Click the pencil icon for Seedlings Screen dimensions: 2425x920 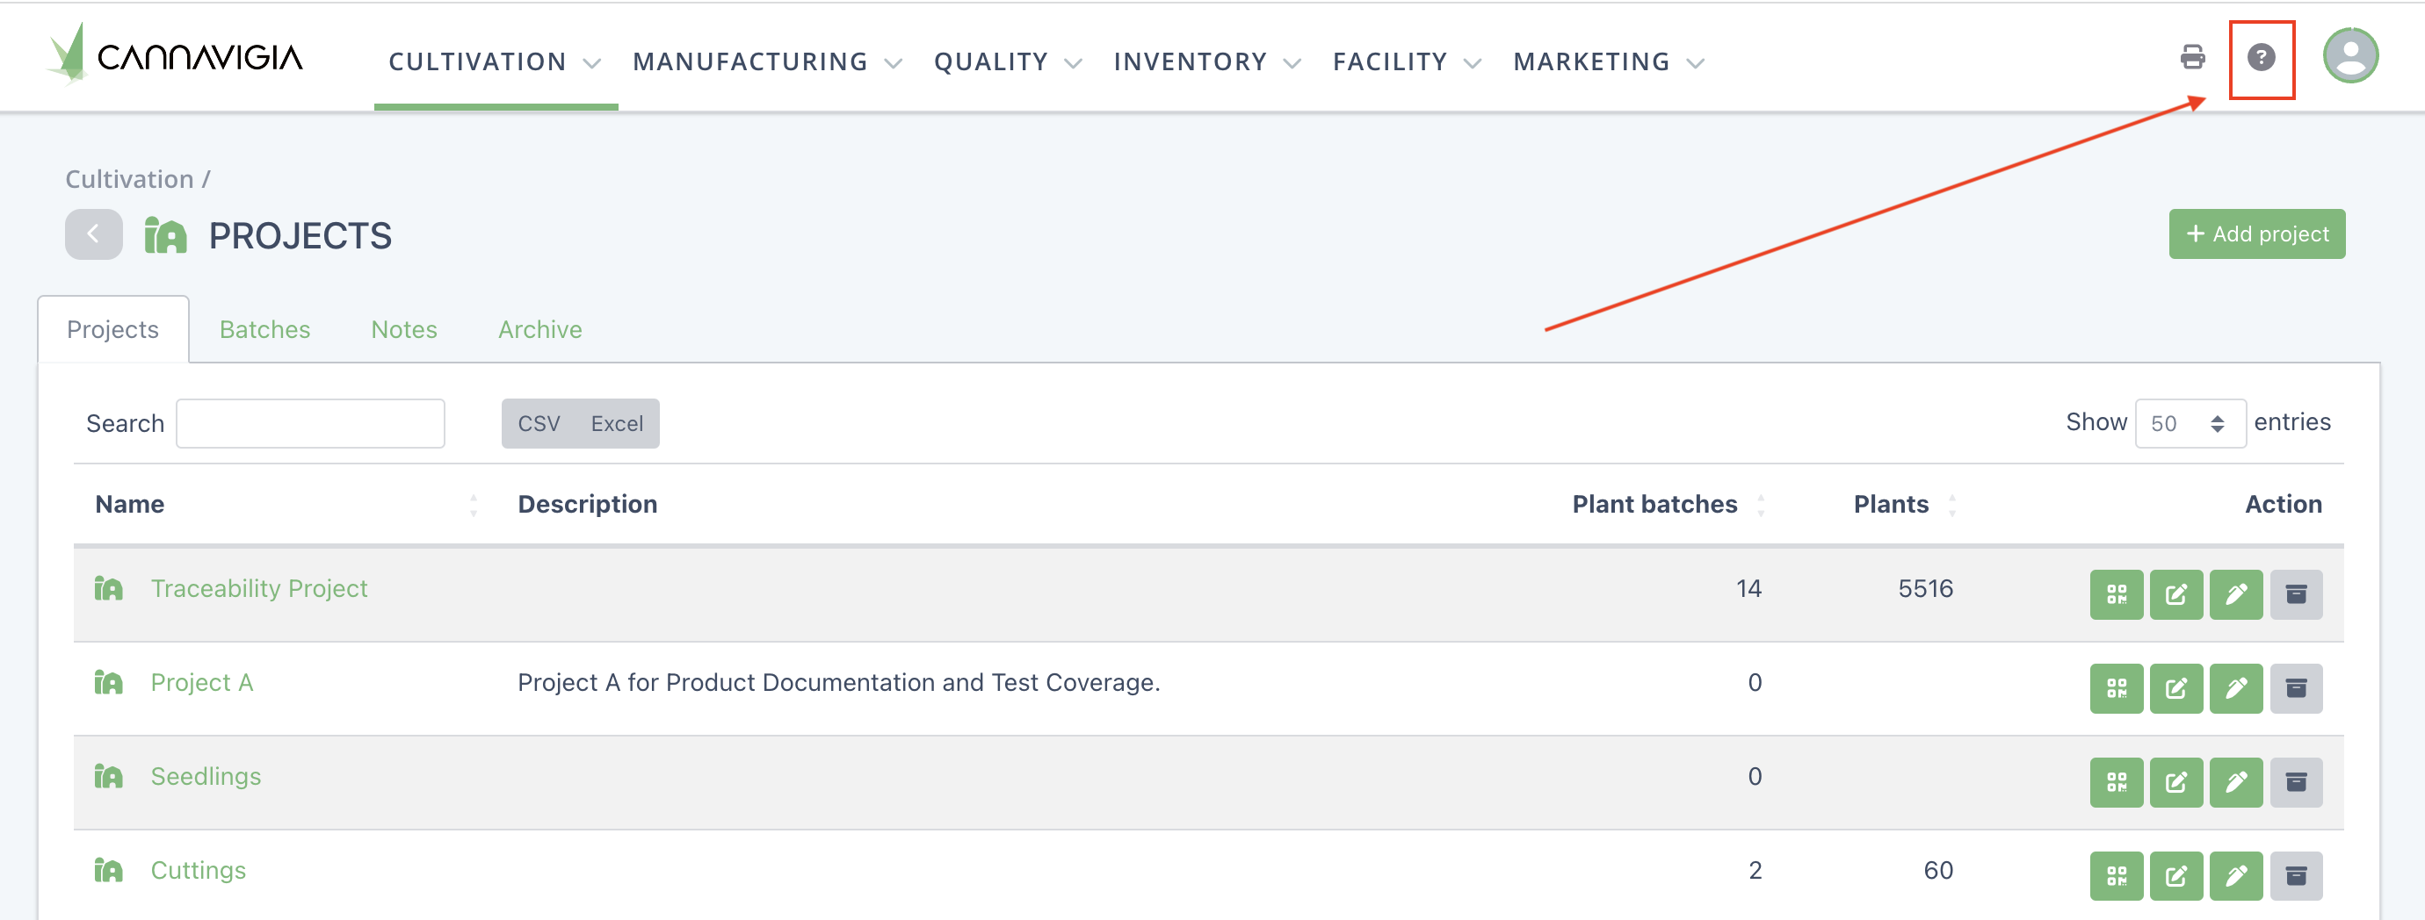click(2236, 783)
